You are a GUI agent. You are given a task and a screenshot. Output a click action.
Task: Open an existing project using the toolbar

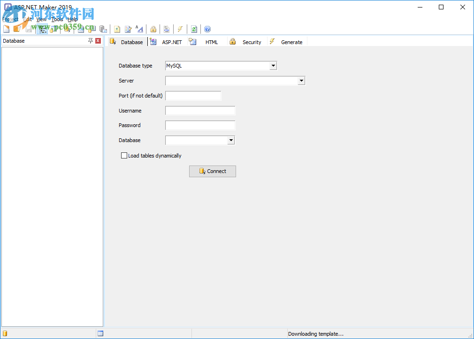click(17, 29)
